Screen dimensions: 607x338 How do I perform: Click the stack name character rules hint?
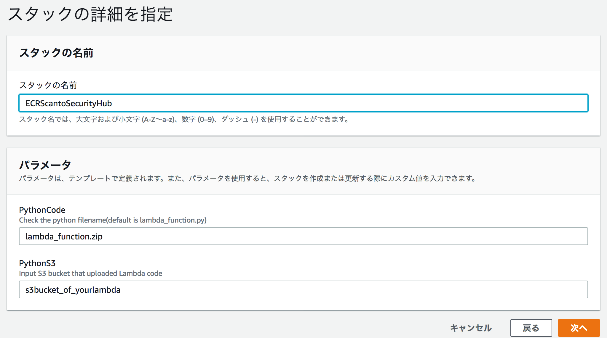point(184,119)
